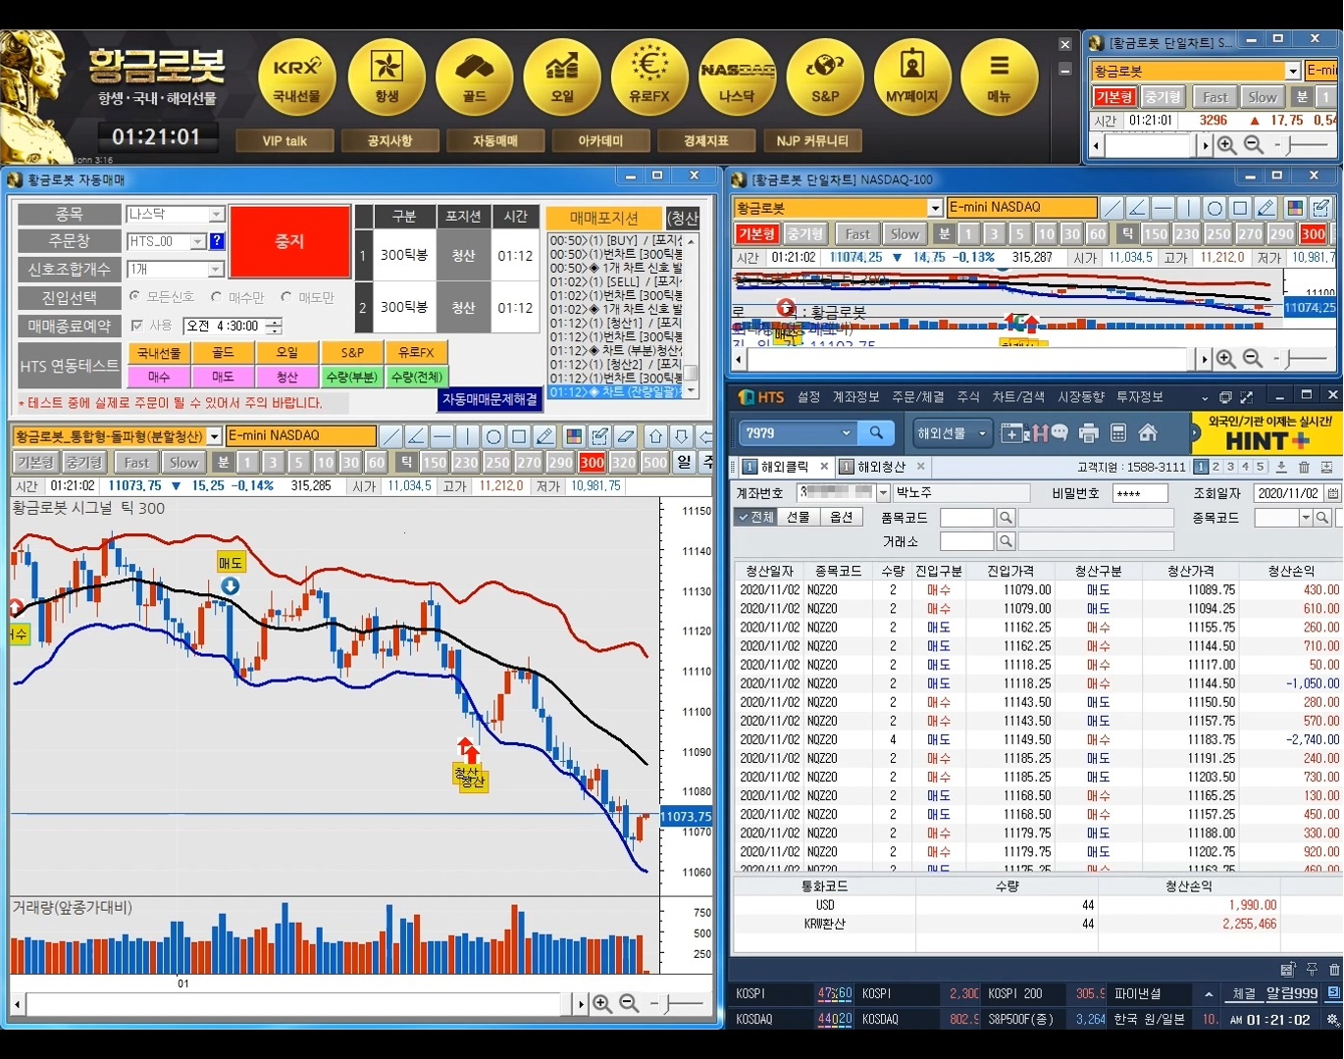Click the down arrow icon in auto-trade chart toolbar

click(682, 436)
